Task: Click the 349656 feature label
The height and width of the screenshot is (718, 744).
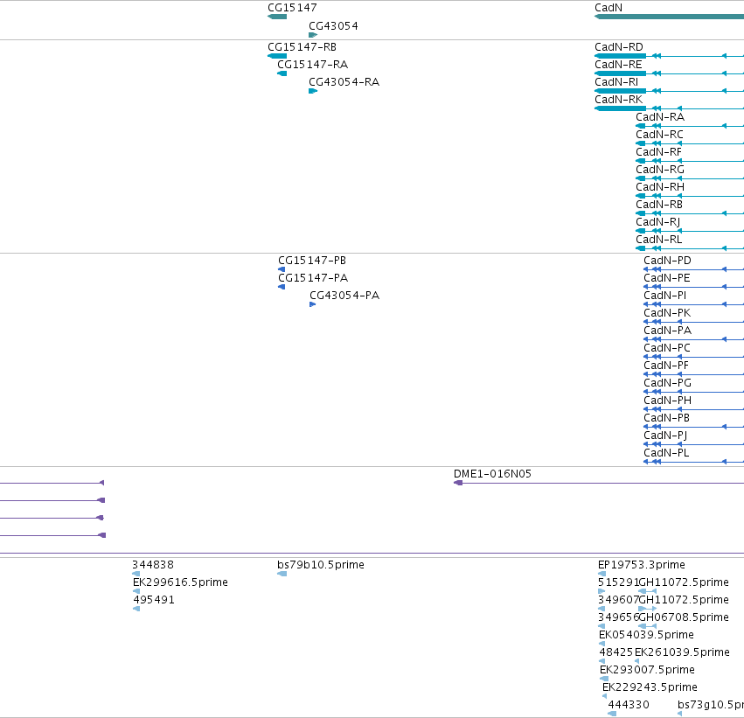Action: coord(618,618)
